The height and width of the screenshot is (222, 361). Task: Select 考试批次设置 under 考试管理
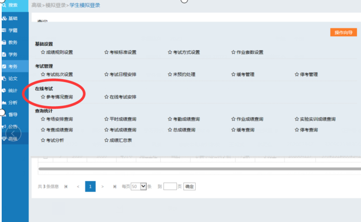(59, 74)
